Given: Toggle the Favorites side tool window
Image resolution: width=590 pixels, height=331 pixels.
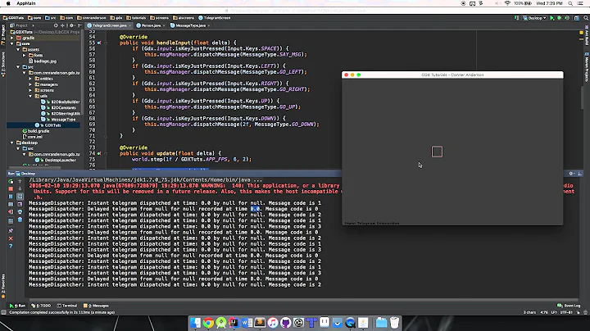Looking at the screenshot, I should click(x=3, y=287).
